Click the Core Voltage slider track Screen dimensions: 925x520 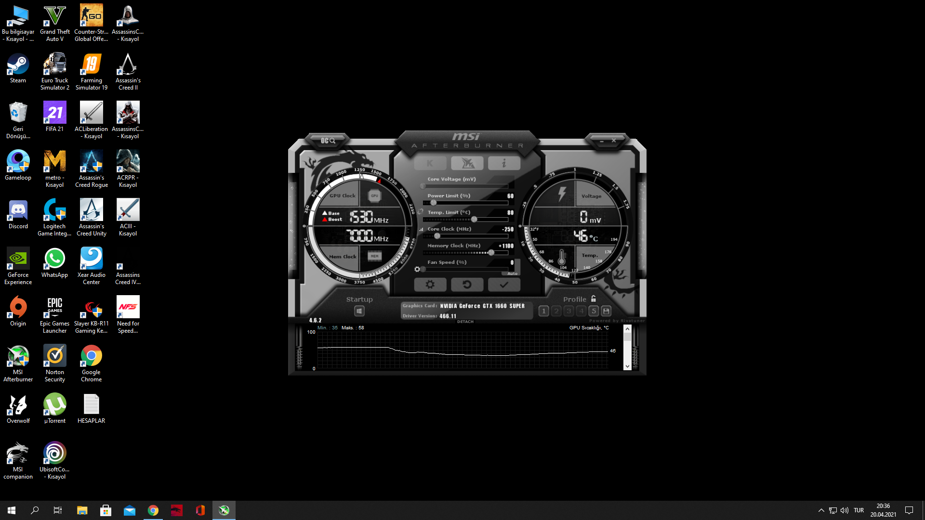tap(465, 186)
